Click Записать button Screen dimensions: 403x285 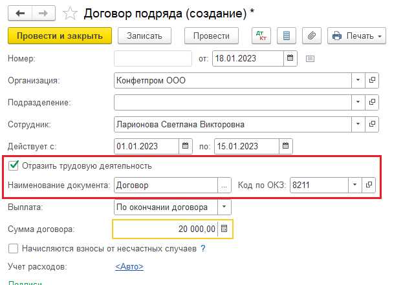144,36
